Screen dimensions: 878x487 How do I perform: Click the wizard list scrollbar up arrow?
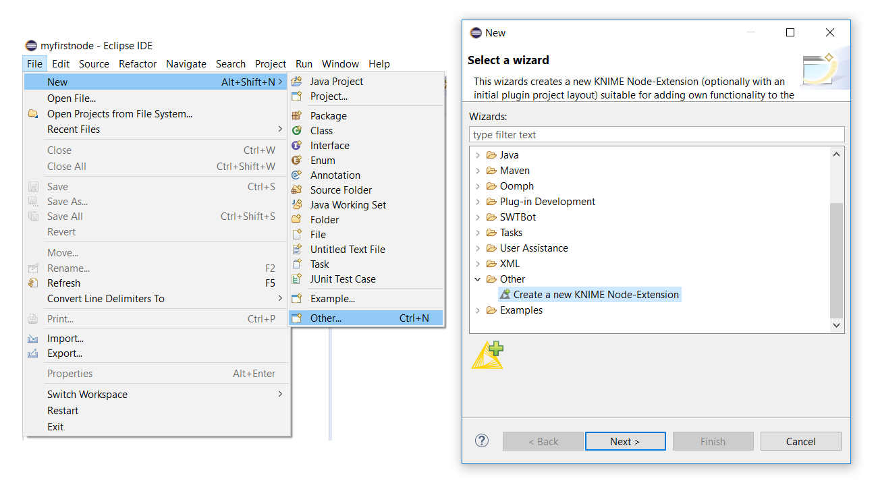pyautogui.click(x=837, y=154)
